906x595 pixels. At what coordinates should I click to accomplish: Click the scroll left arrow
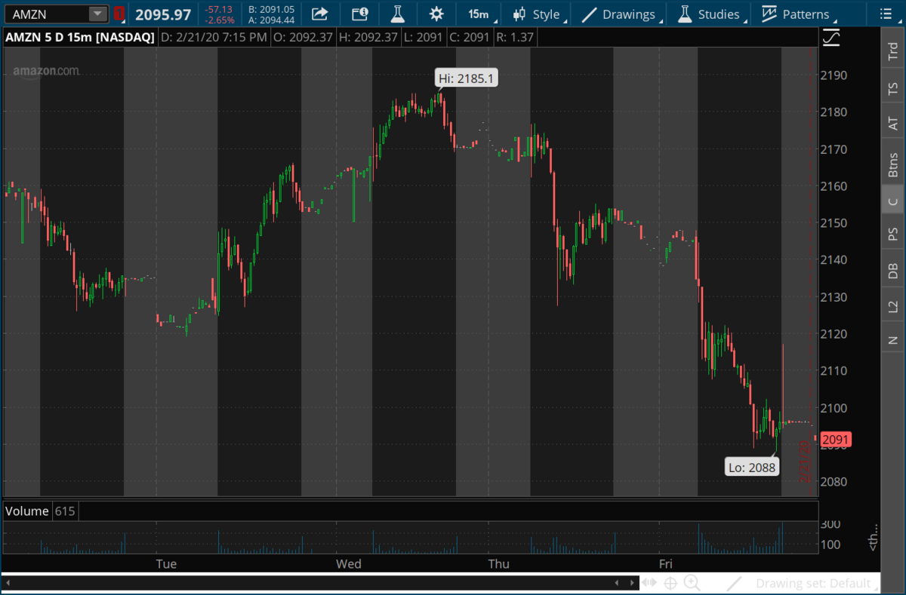point(618,583)
